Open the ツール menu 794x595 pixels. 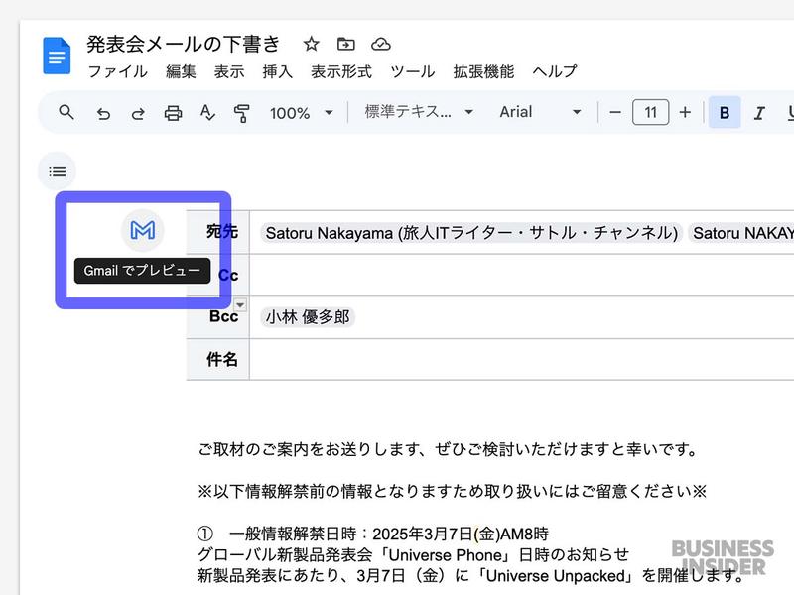click(x=413, y=71)
